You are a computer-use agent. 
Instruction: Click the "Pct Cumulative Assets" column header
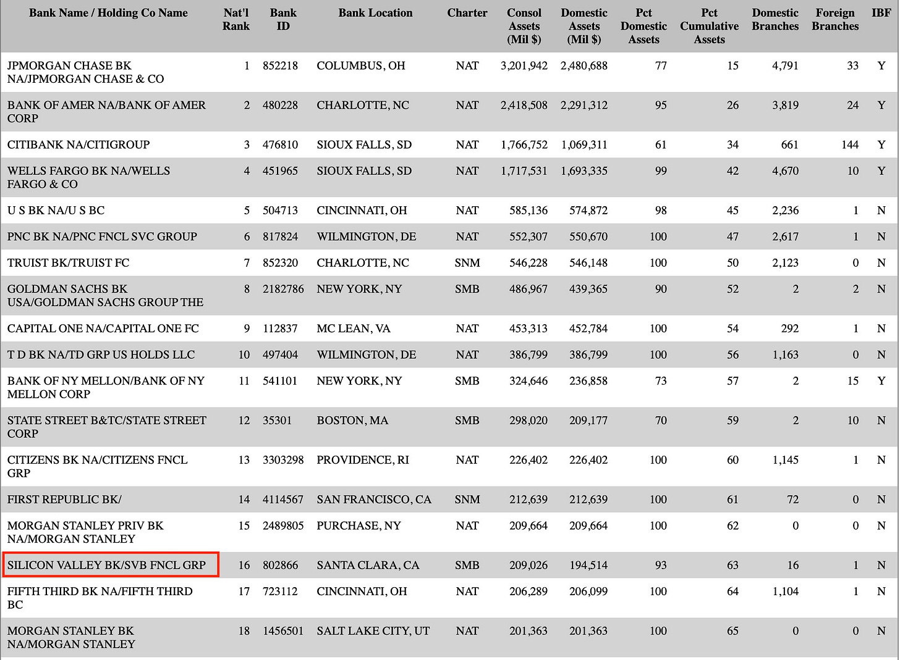click(709, 26)
